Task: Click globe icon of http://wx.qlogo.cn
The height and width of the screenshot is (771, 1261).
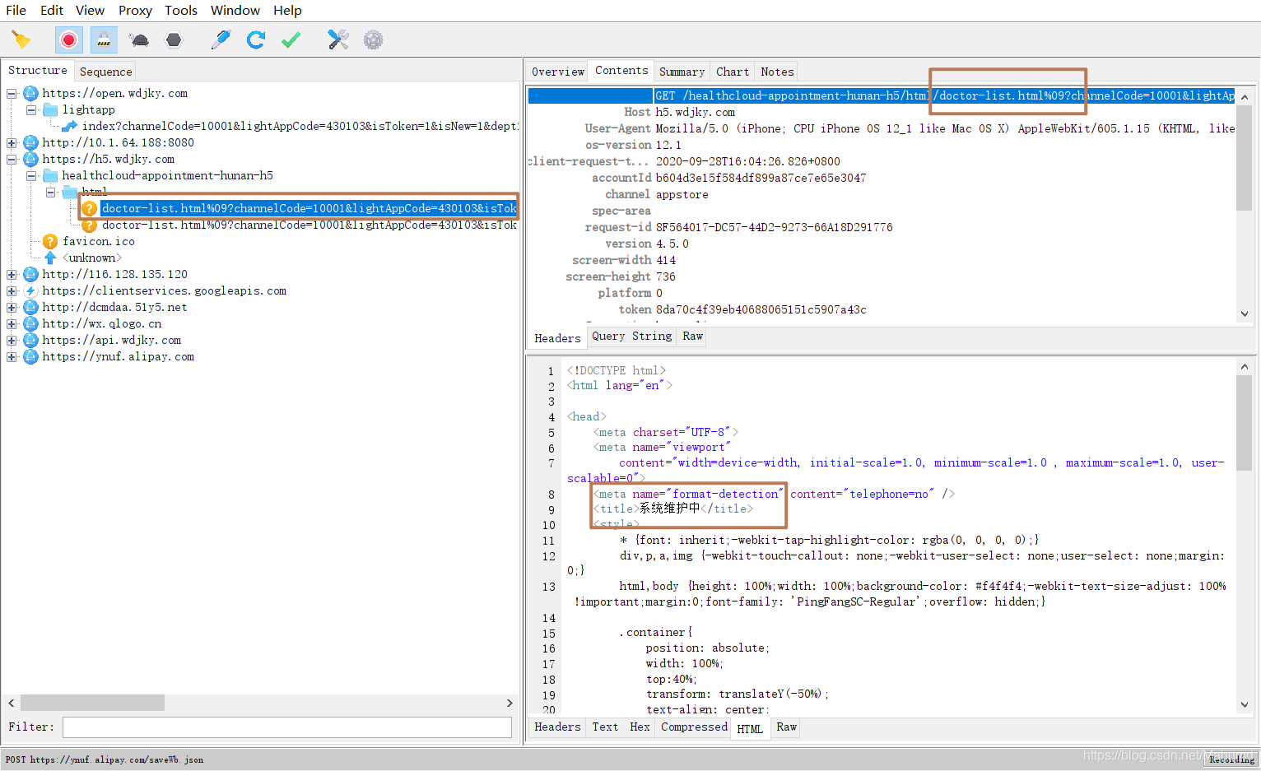Action: click(30, 323)
